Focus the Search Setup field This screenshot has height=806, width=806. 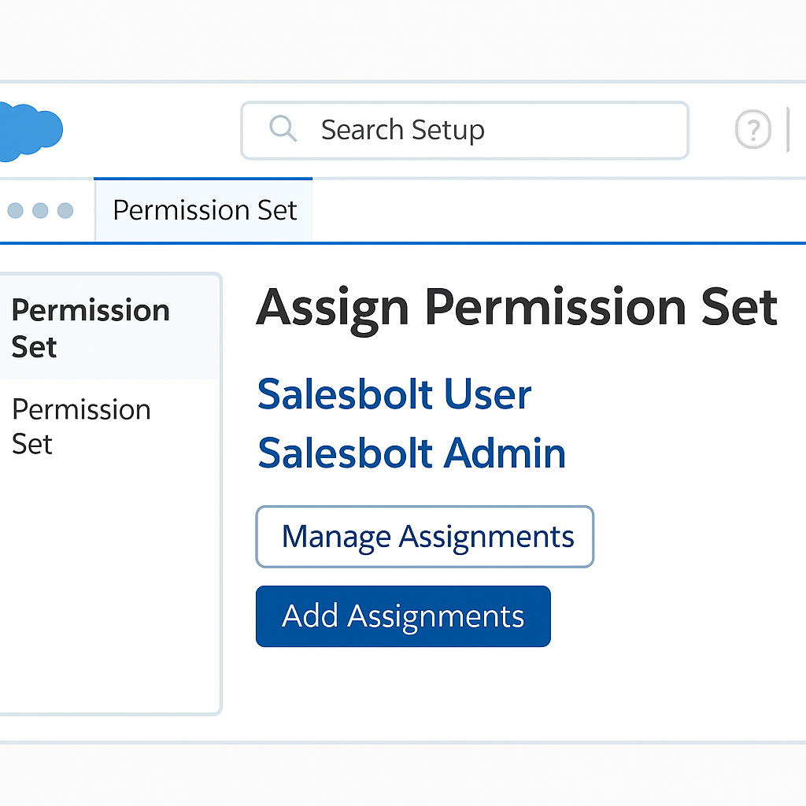point(488,130)
